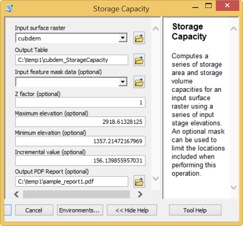Focus the Incremental value text box

[x=80, y=161]
